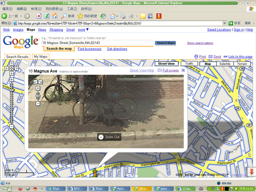Open the Help menu in menu bar

pos(86,9)
